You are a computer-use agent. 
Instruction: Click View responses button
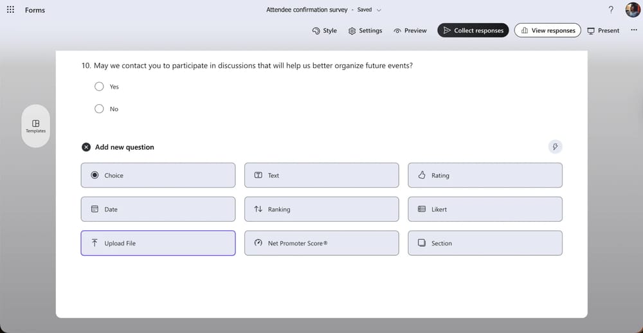[547, 30]
